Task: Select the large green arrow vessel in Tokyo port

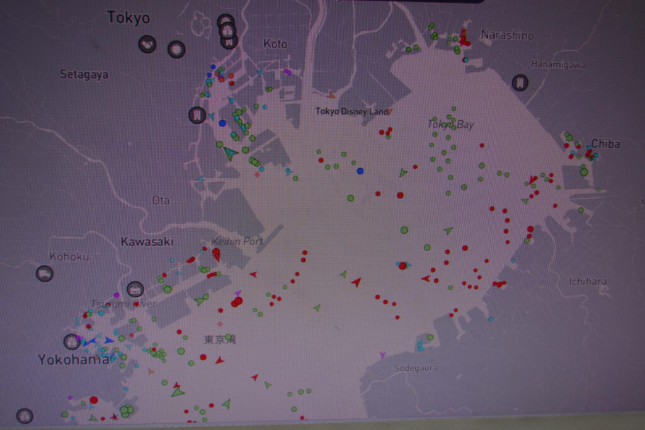Action: [x=231, y=152]
